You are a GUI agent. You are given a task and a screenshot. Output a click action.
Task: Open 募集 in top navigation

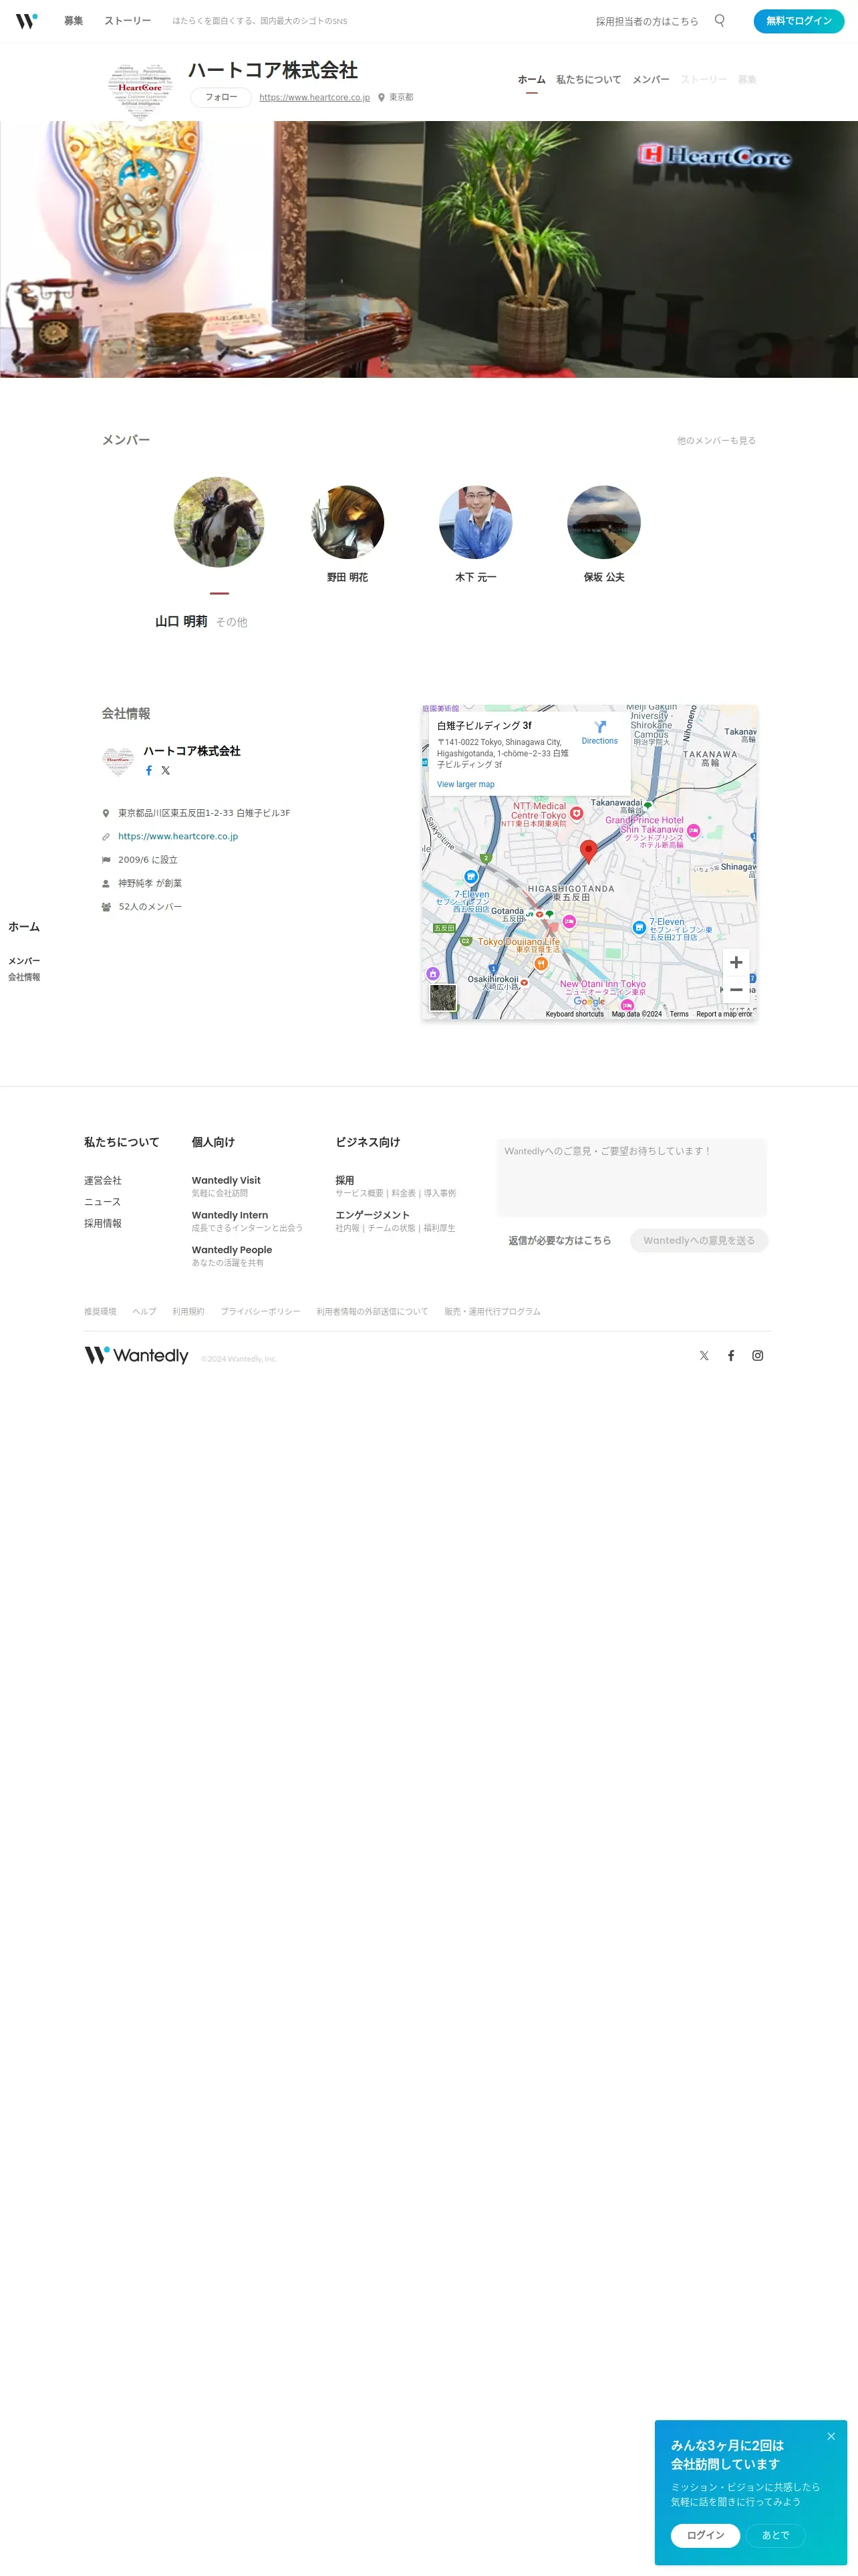tap(74, 21)
